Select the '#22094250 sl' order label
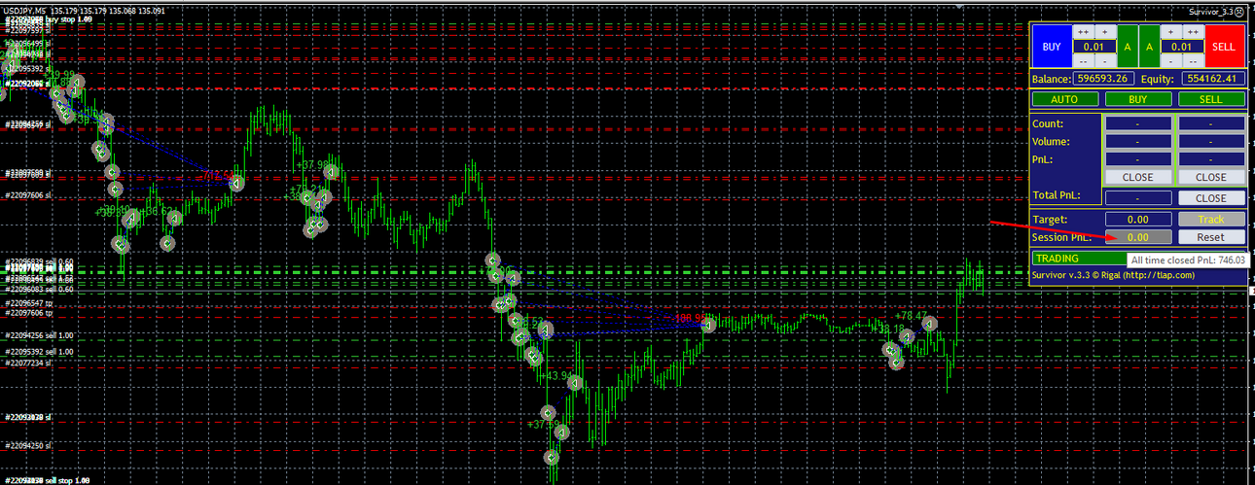The image size is (1255, 485). [28, 445]
